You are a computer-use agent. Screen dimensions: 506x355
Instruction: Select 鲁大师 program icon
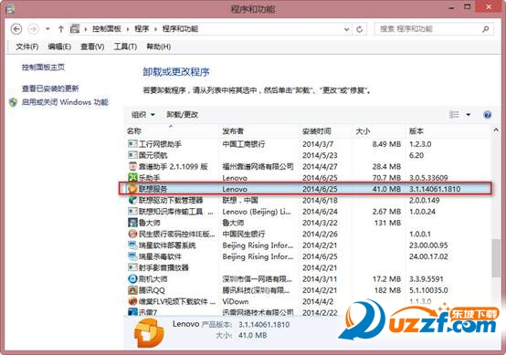pos(132,223)
